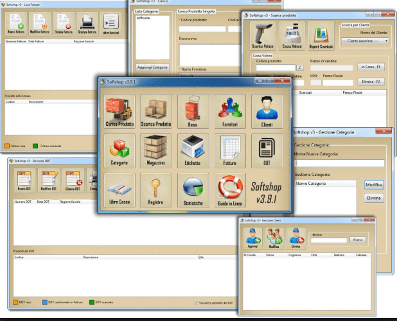Click blue DDT trasformato in Fattura swatch
397x321 pixels.
point(45,302)
